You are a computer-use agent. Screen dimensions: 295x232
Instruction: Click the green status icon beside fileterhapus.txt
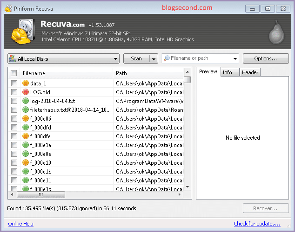(x=26, y=110)
